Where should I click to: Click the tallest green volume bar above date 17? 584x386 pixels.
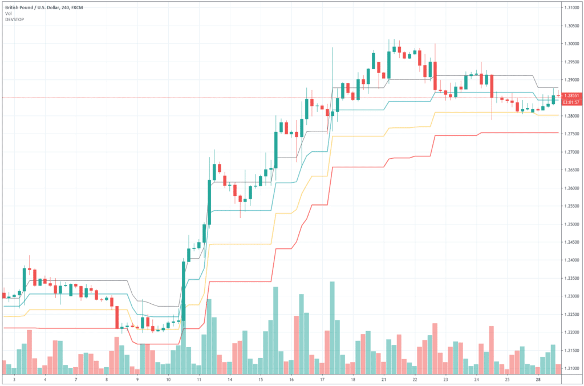pos(332,328)
